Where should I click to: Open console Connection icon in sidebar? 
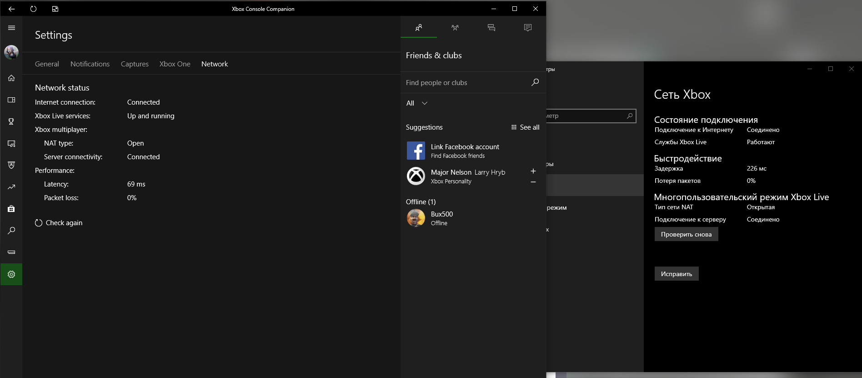pyautogui.click(x=11, y=252)
